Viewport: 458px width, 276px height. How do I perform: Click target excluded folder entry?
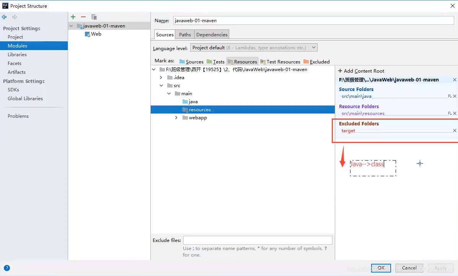coord(348,131)
